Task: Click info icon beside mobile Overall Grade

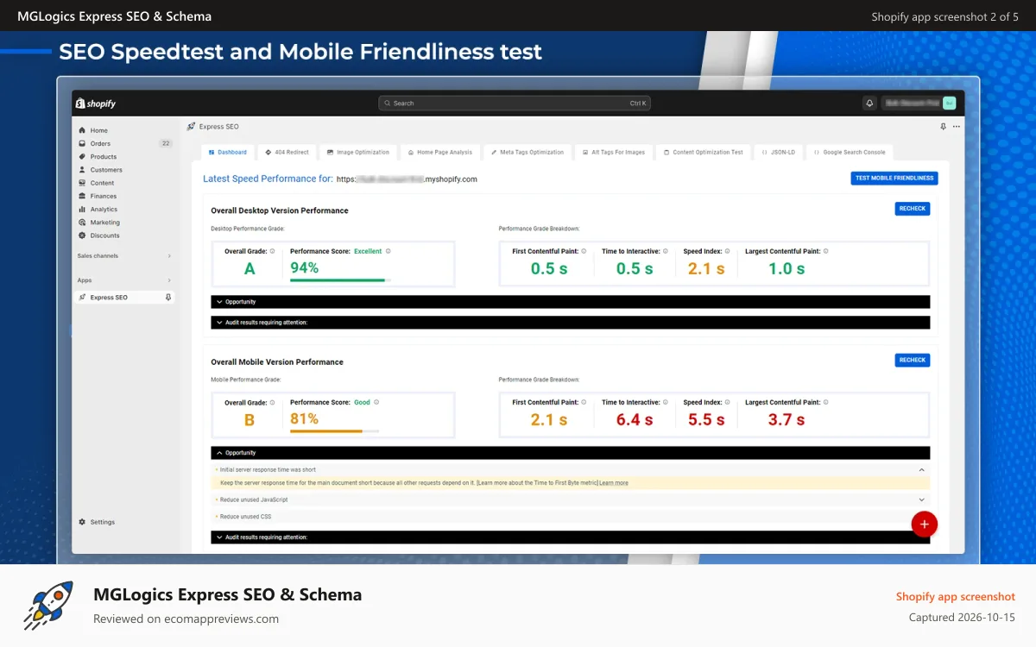Action: click(x=272, y=402)
